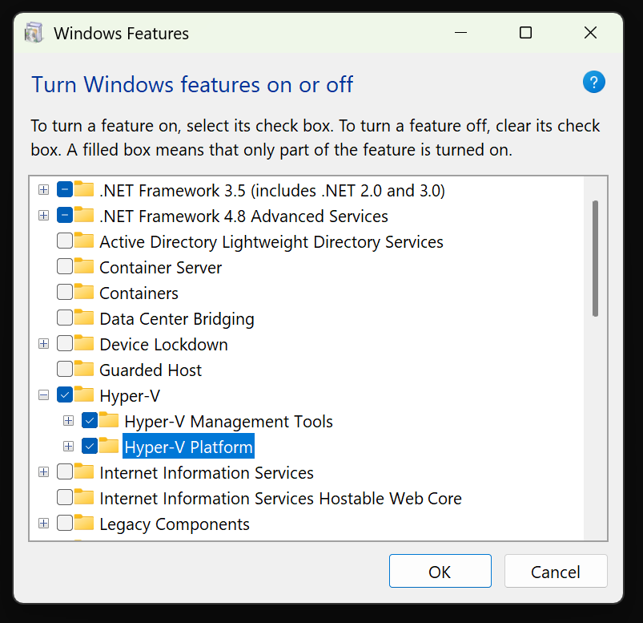Click the blue help question mark icon
Viewport: 643px width, 623px height.
pos(593,82)
